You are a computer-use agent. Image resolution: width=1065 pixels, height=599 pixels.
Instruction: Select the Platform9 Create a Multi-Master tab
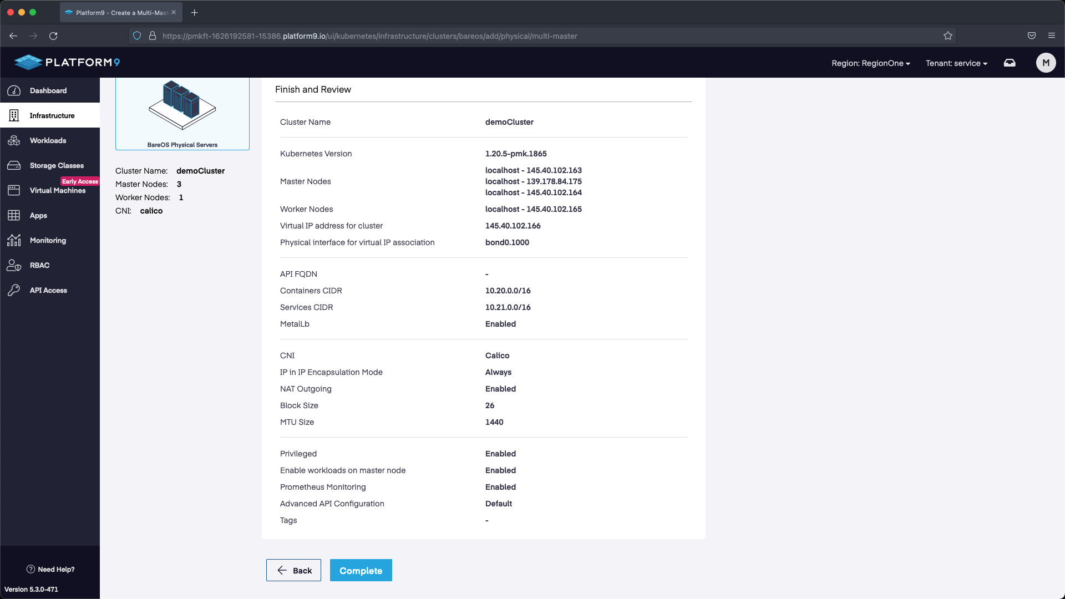tap(121, 12)
